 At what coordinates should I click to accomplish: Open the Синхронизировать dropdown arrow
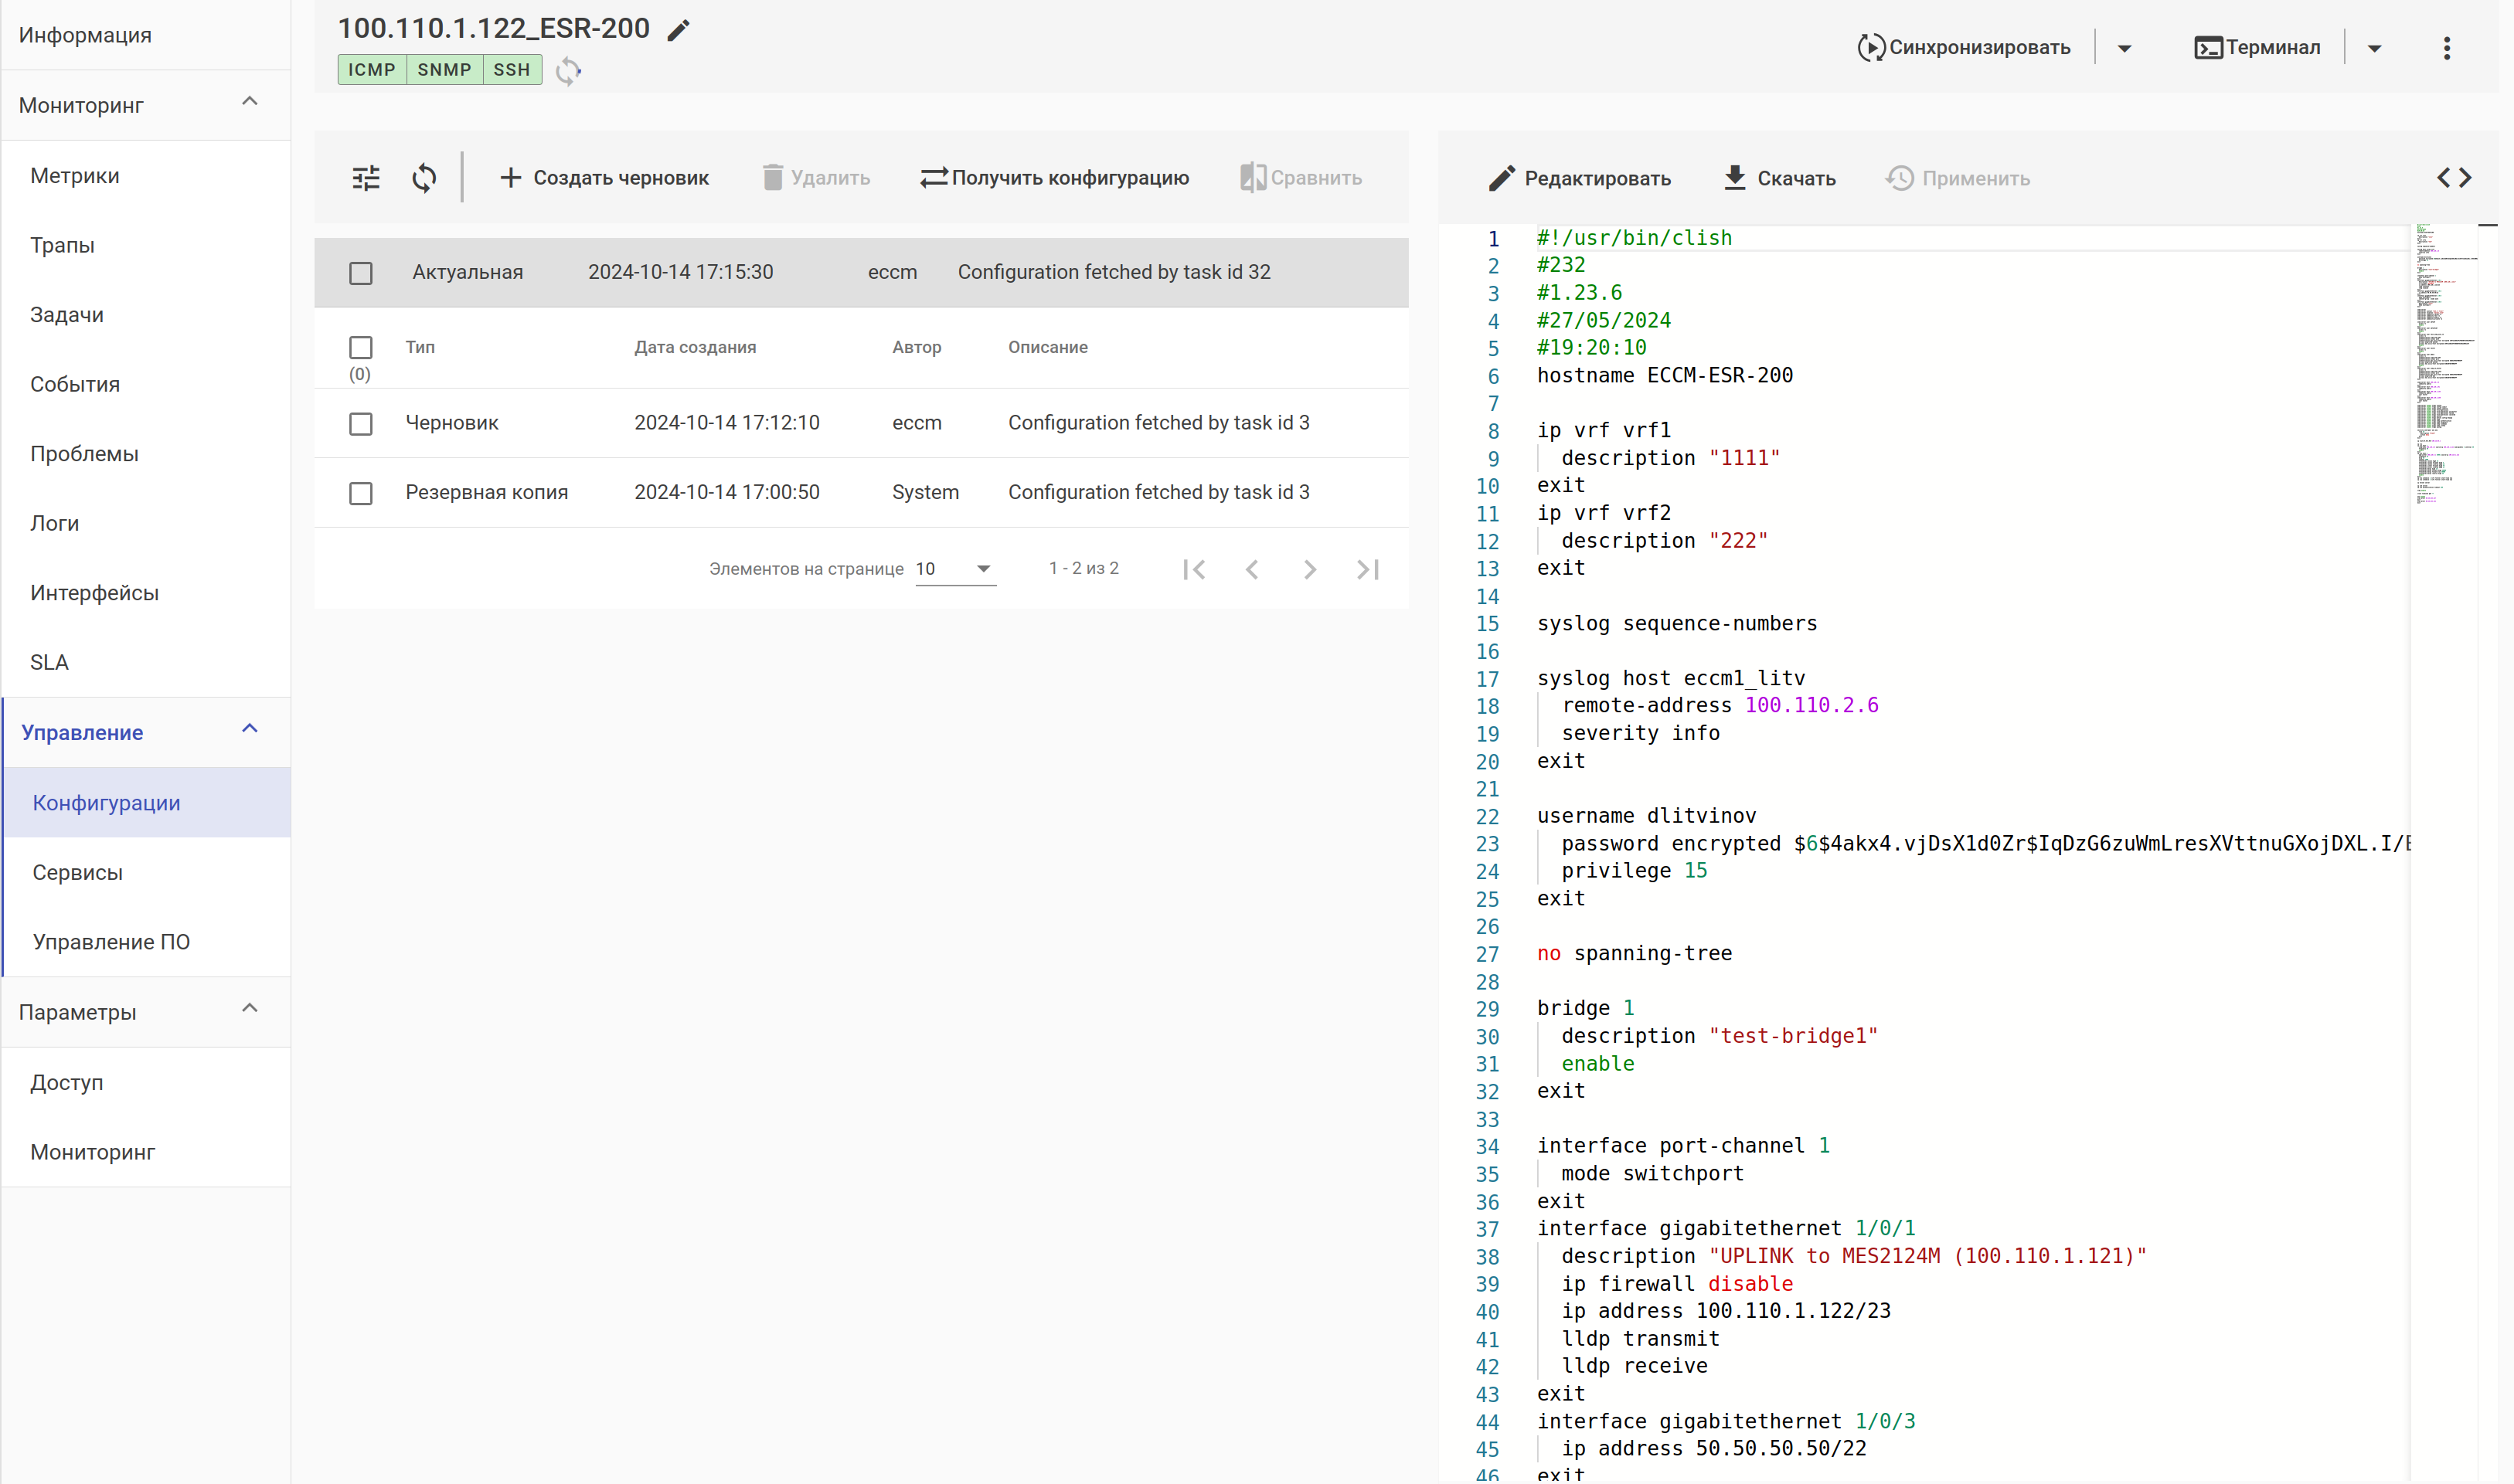tap(2124, 48)
